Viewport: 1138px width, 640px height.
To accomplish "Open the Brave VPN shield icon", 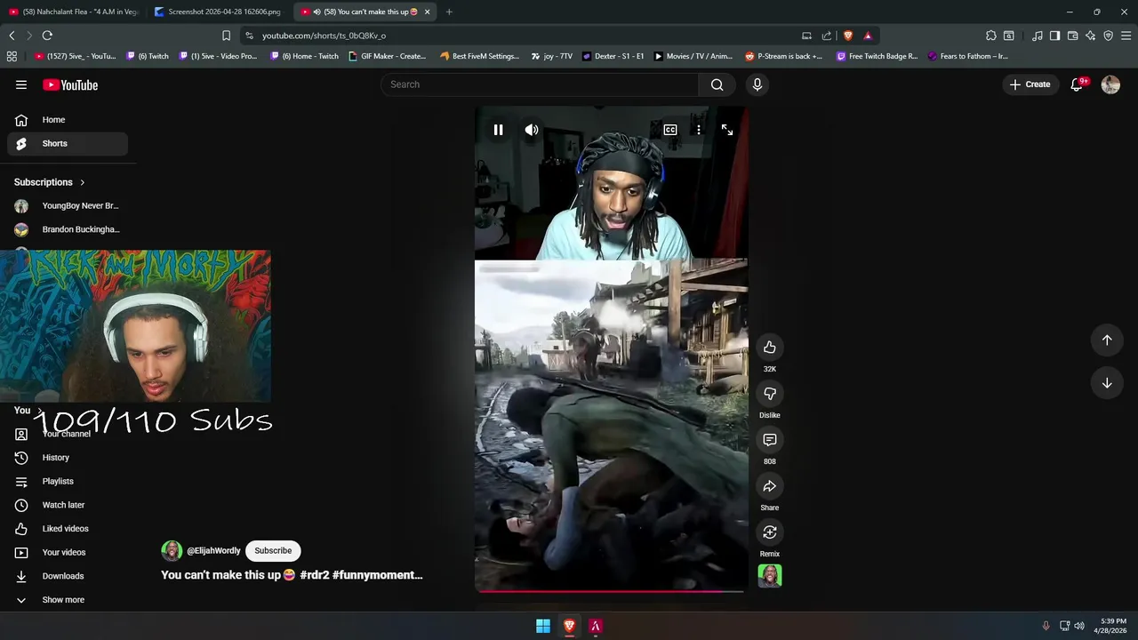I will pyautogui.click(x=1109, y=36).
